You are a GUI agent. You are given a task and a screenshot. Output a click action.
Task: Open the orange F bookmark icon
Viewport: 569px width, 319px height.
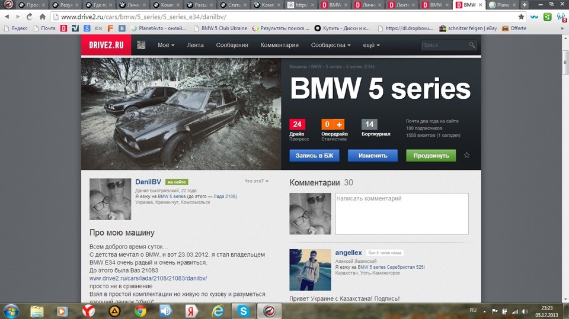tap(110, 28)
